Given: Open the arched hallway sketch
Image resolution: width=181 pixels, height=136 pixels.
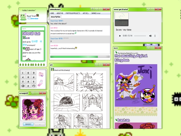Looking at the screenshot, I should [93, 102].
